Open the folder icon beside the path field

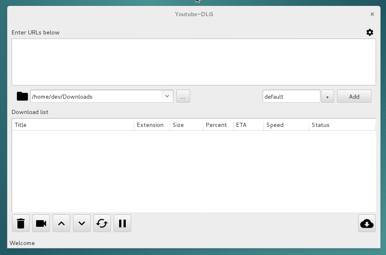pyautogui.click(x=22, y=96)
